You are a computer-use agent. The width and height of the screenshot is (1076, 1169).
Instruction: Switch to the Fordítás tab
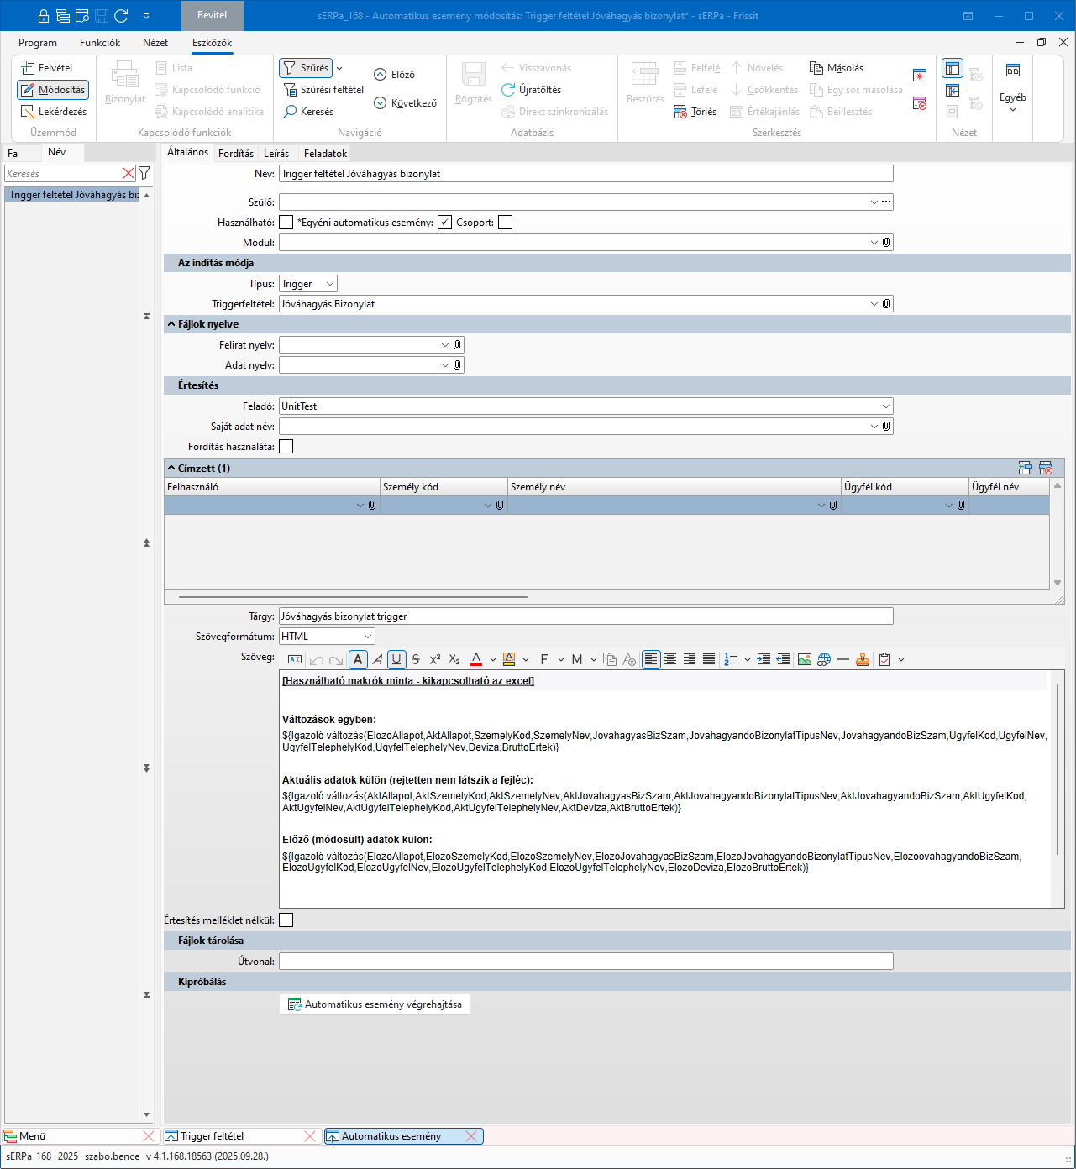tap(235, 154)
